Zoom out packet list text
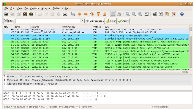This screenshot has height=109, width=194. tap(134, 14)
